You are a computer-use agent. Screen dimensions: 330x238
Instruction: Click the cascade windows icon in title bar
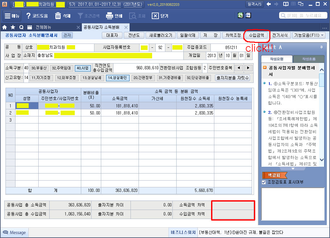point(301,4)
